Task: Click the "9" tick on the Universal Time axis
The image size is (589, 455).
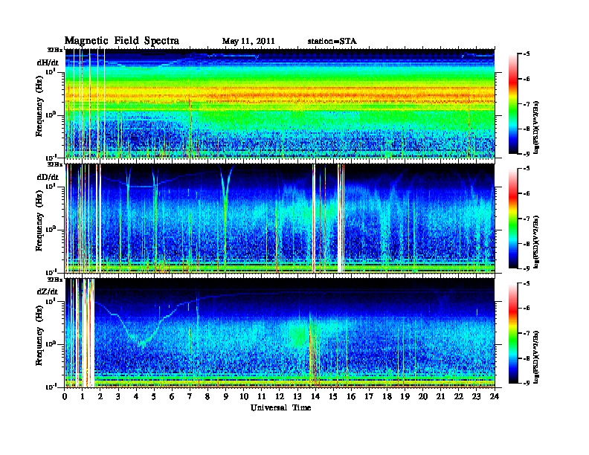Action: [226, 397]
